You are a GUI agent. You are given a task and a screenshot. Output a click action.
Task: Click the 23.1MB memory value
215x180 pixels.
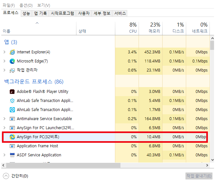coord(153,70)
